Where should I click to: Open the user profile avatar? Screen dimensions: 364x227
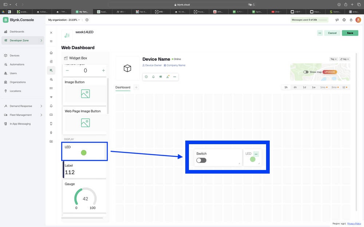click(x=358, y=20)
